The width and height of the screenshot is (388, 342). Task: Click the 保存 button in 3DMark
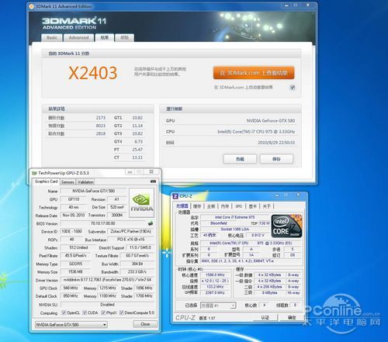point(276,159)
